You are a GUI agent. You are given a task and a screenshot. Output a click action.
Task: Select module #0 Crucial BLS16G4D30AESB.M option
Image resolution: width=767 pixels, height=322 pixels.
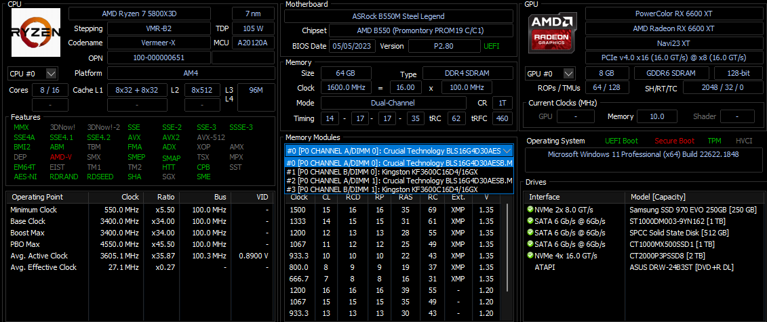pos(399,163)
